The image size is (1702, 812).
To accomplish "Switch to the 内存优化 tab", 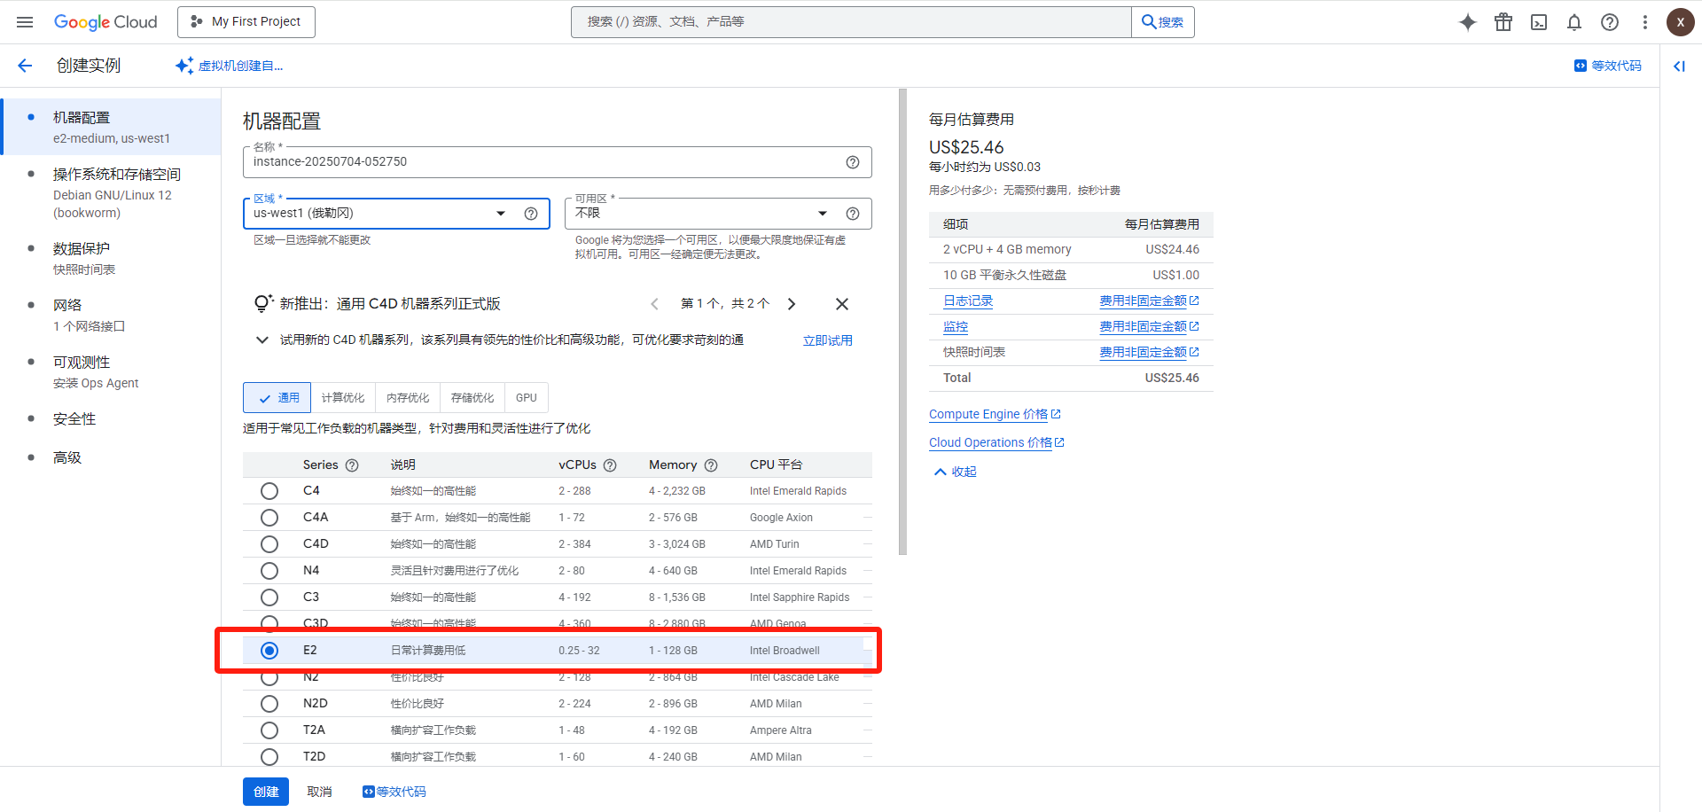I will click(408, 398).
